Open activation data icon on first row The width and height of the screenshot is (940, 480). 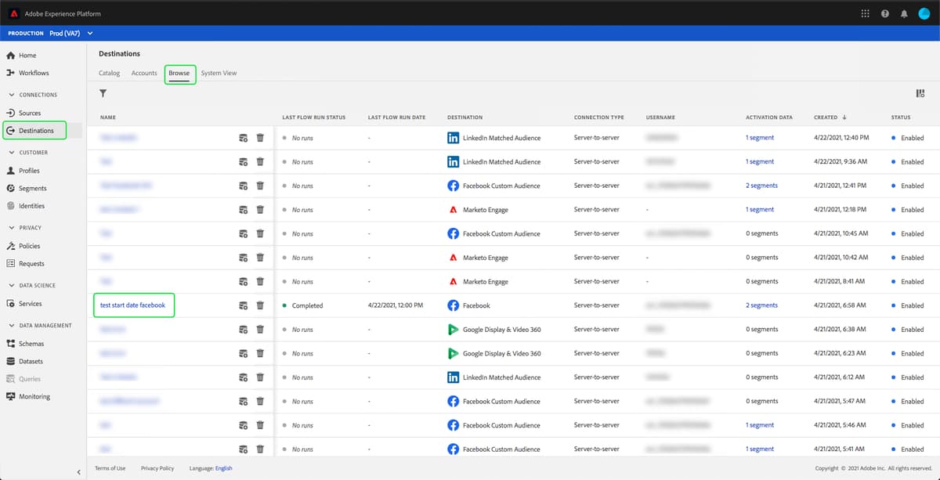pos(243,137)
